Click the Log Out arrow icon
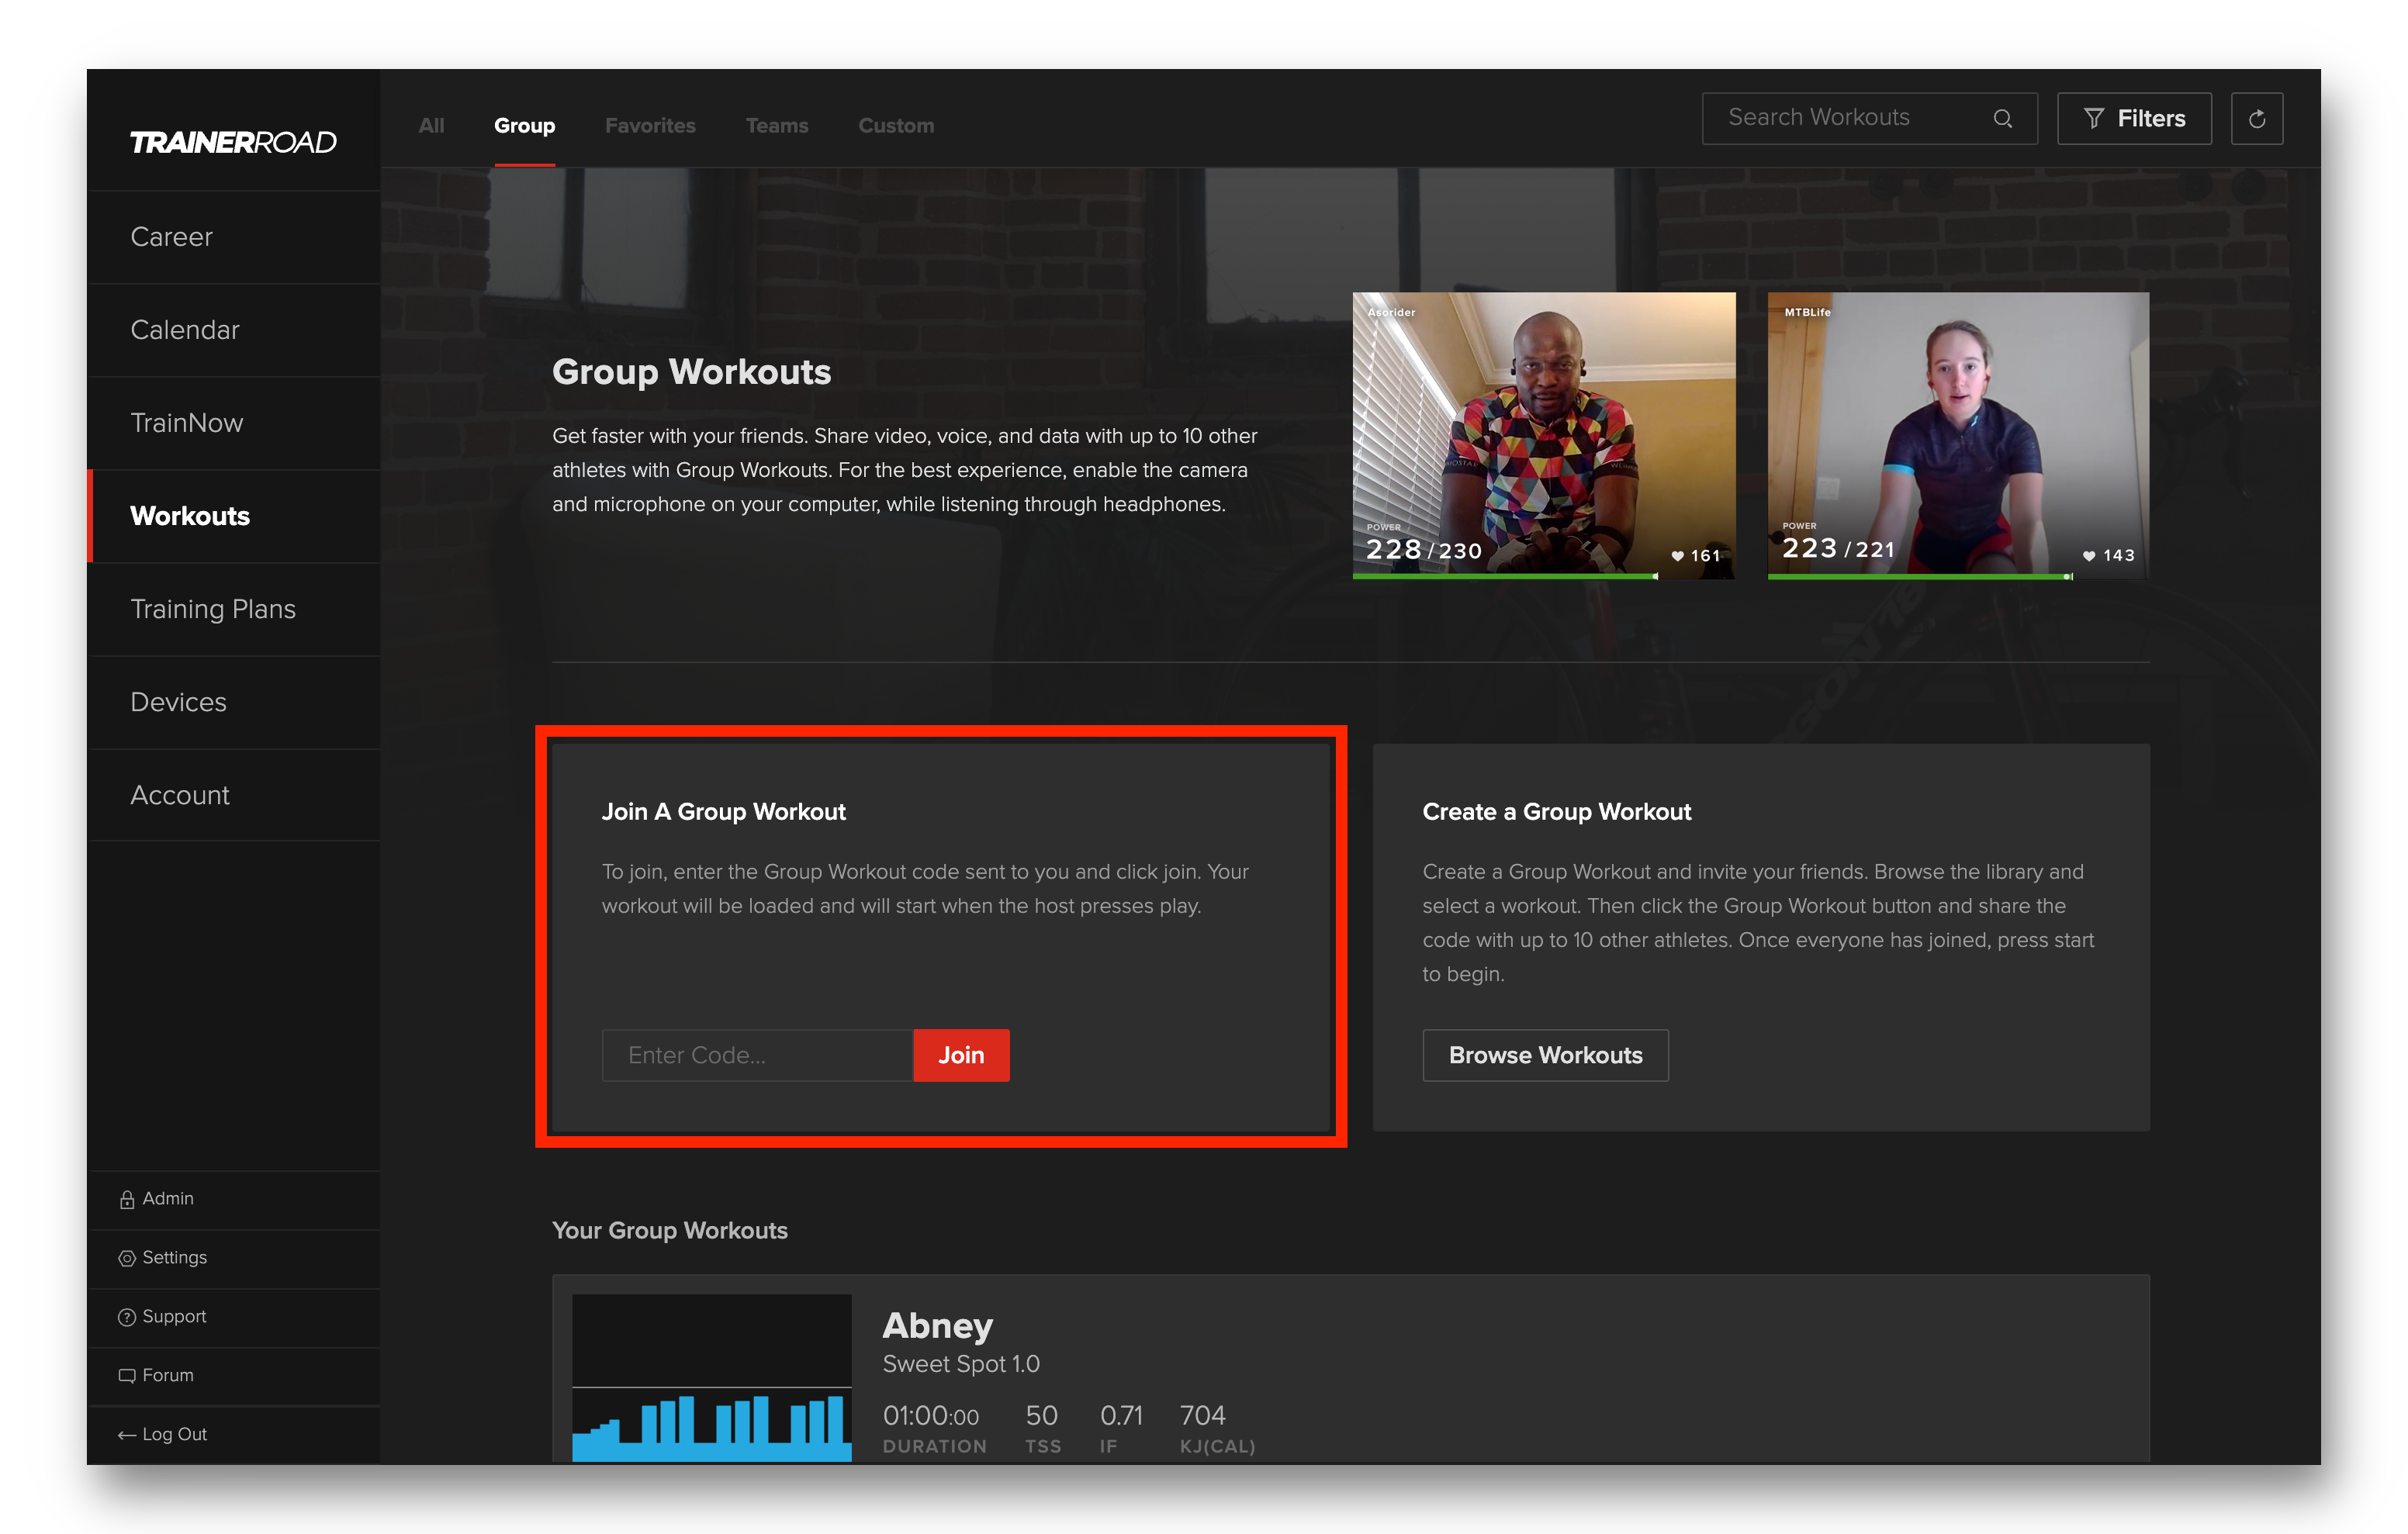This screenshot has height=1534, width=2408. pyautogui.click(x=127, y=1435)
